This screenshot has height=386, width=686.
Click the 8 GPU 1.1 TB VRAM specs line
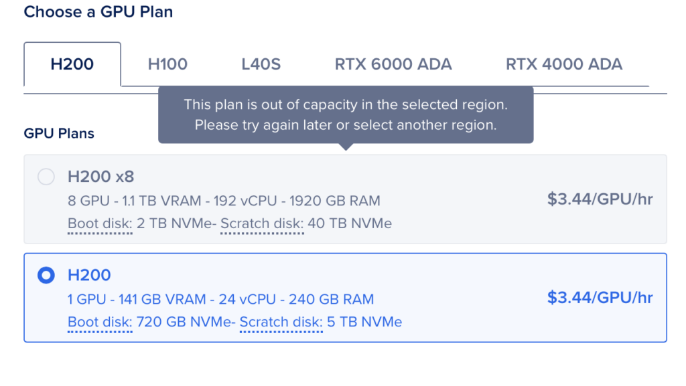point(224,201)
